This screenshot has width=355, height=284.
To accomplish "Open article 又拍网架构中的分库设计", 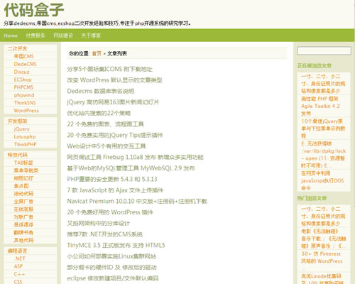I will click(98, 223).
